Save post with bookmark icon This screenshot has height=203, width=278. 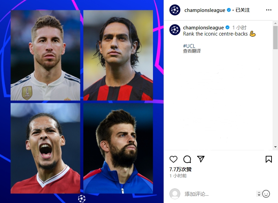pos(268,159)
